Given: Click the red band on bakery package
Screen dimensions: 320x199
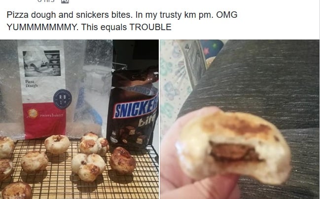Looking at the screenshot, I should pos(44,120).
